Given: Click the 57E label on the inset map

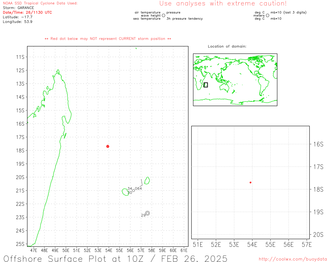Looking at the screenshot, I should click(307, 245).
